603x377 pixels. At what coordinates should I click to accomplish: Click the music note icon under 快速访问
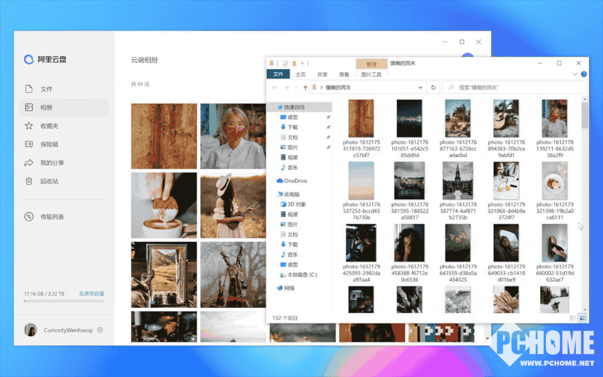pyautogui.click(x=283, y=167)
